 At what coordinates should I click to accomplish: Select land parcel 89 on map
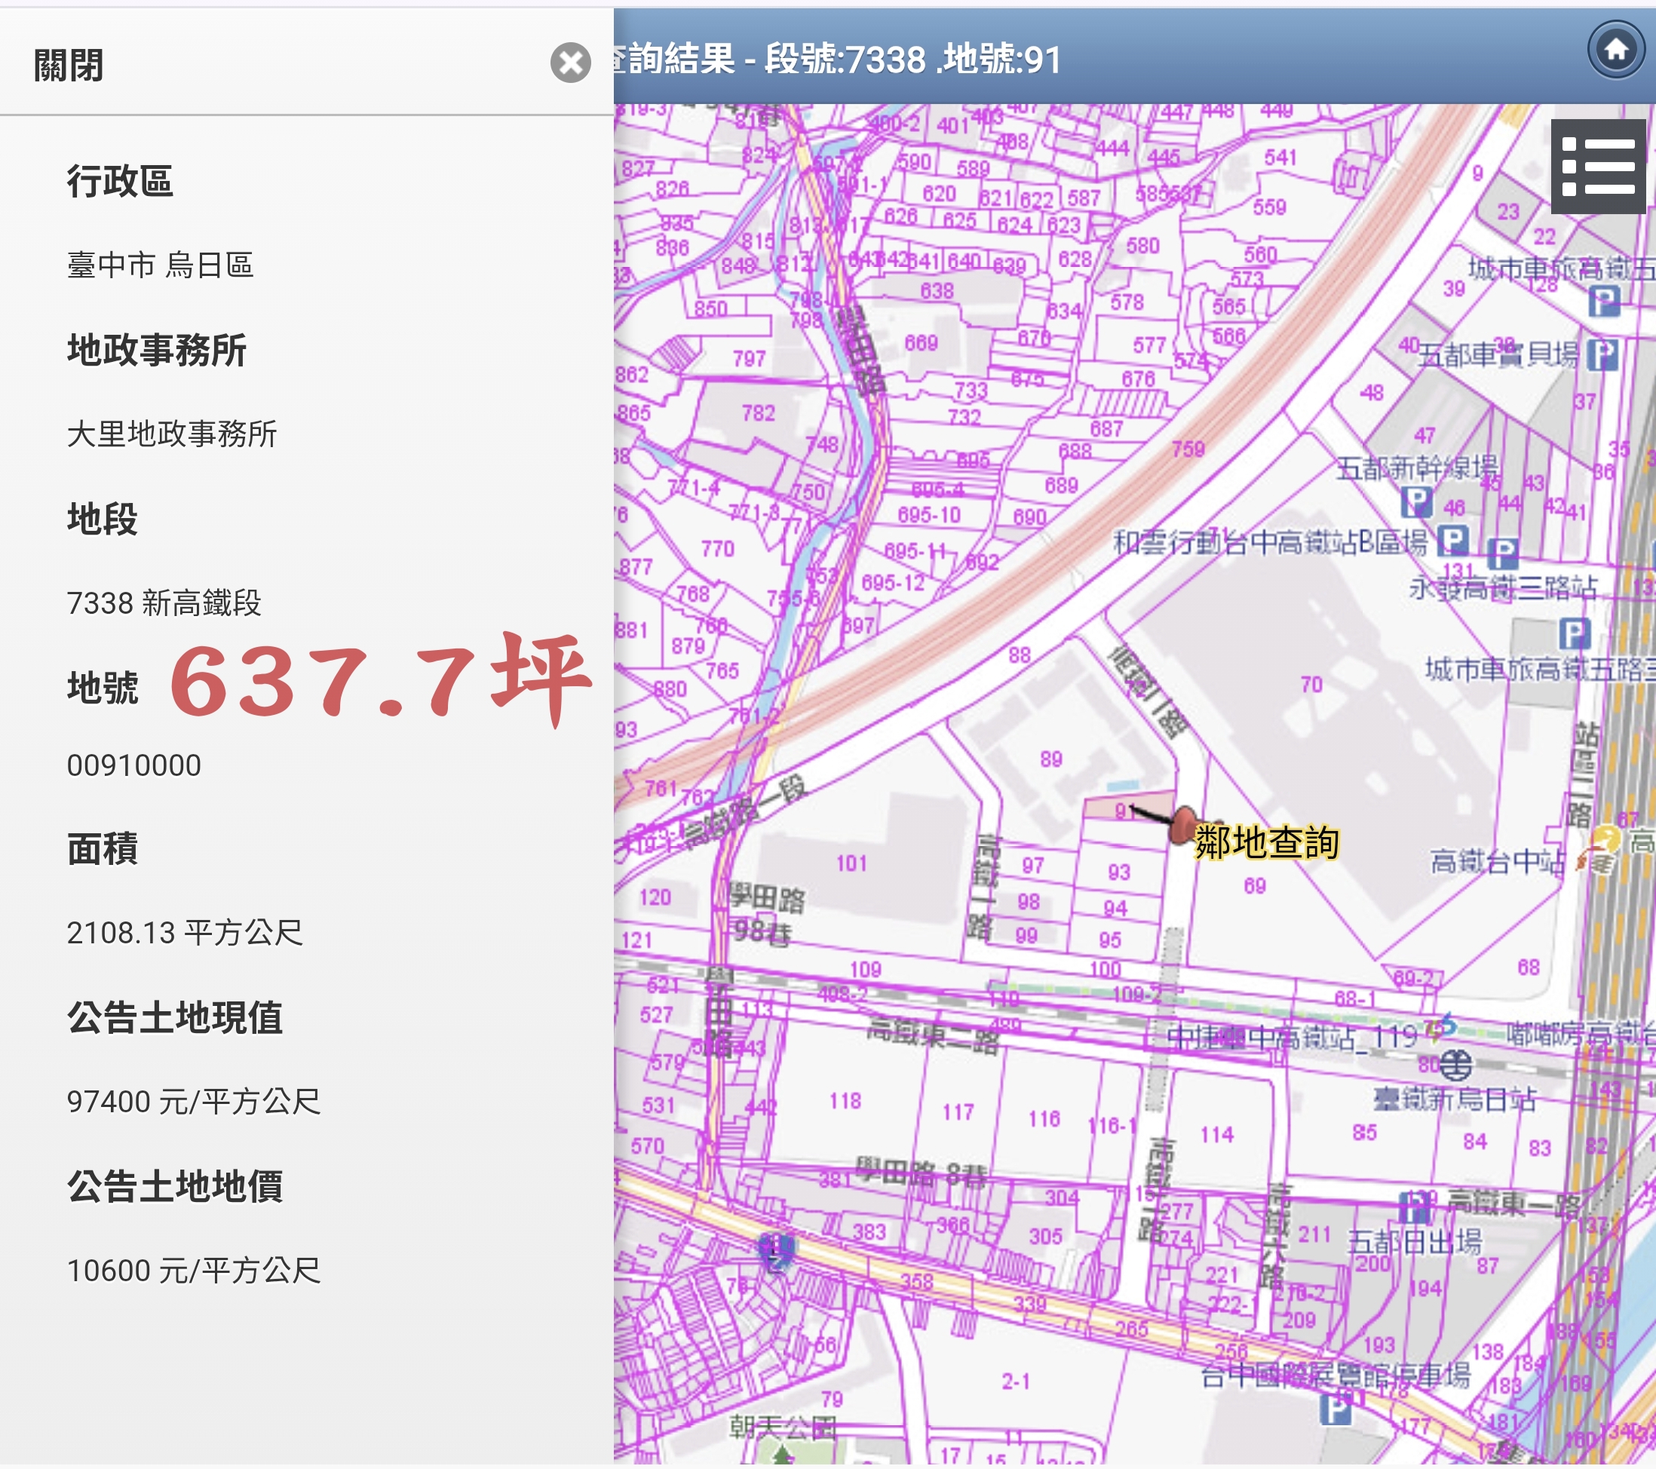1050,759
